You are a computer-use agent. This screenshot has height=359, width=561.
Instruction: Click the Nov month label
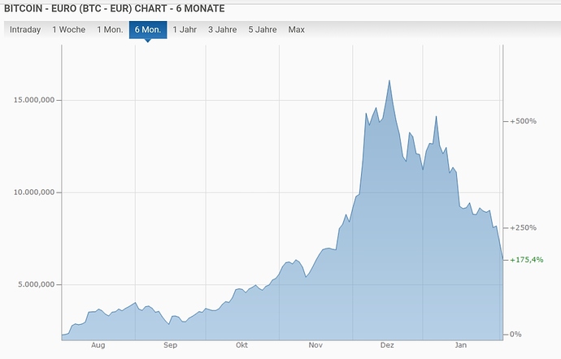315,345
